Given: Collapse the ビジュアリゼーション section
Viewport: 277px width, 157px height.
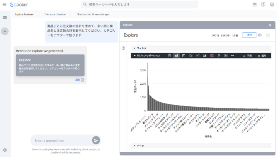Looking at the screenshot, I should pyautogui.click(x=147, y=56).
